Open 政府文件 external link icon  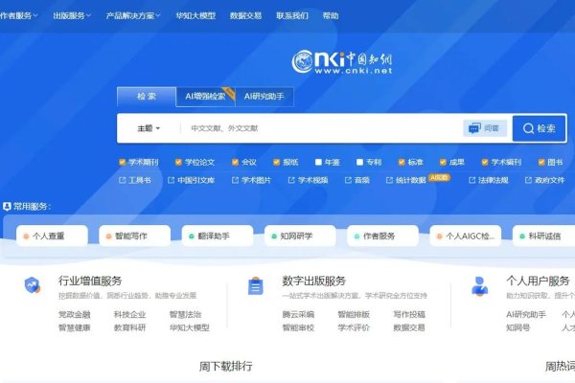pyautogui.click(x=528, y=180)
